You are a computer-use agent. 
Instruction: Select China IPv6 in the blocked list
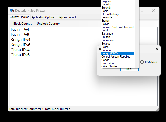20,55
